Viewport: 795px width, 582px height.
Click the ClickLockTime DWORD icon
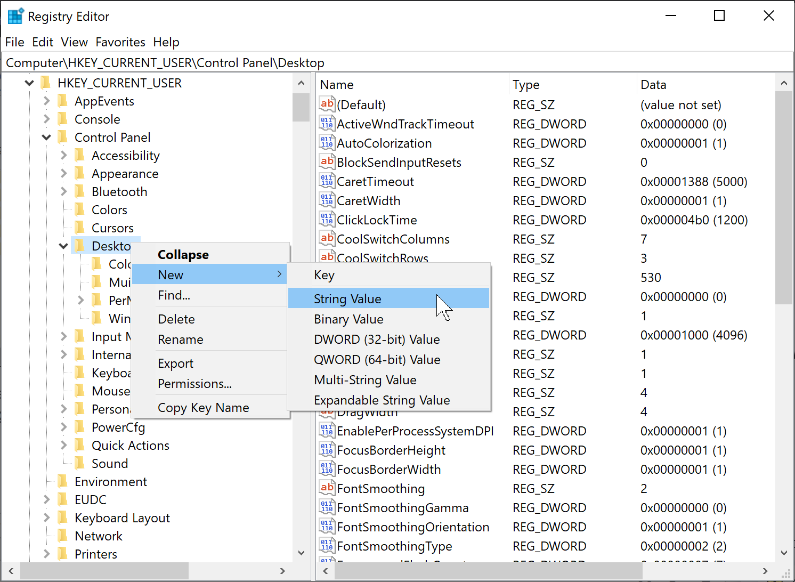[327, 220]
